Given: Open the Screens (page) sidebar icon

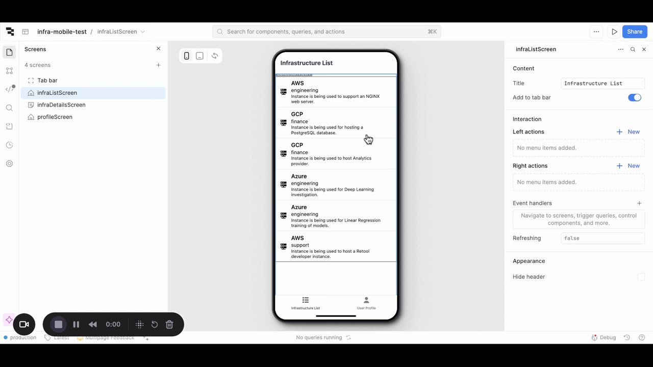Looking at the screenshot, I should pyautogui.click(x=9, y=52).
